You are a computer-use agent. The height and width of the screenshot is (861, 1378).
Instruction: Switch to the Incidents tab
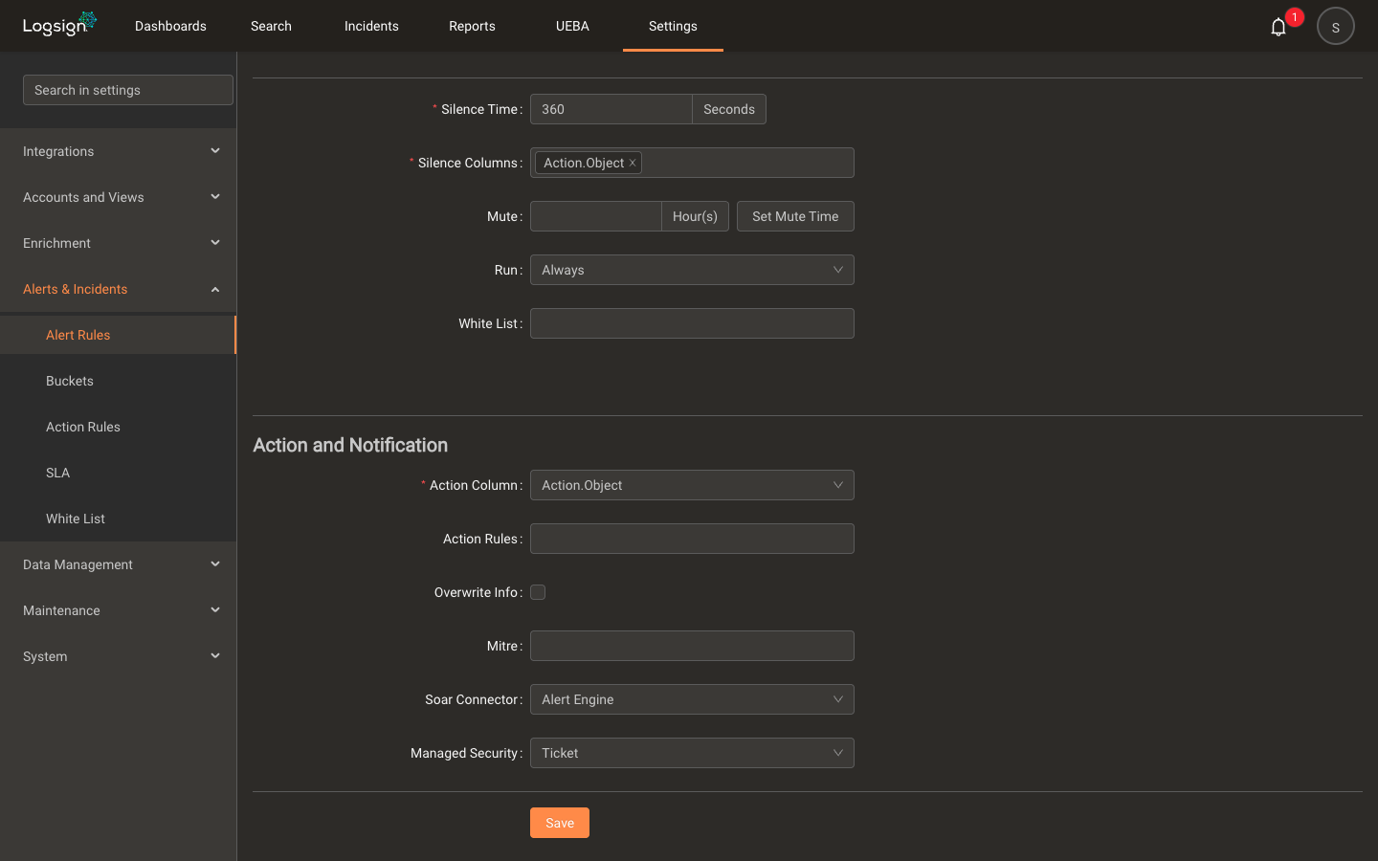[371, 26]
